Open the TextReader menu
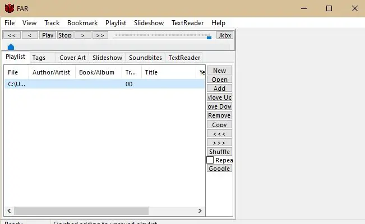The height and width of the screenshot is (224, 365). point(188,23)
